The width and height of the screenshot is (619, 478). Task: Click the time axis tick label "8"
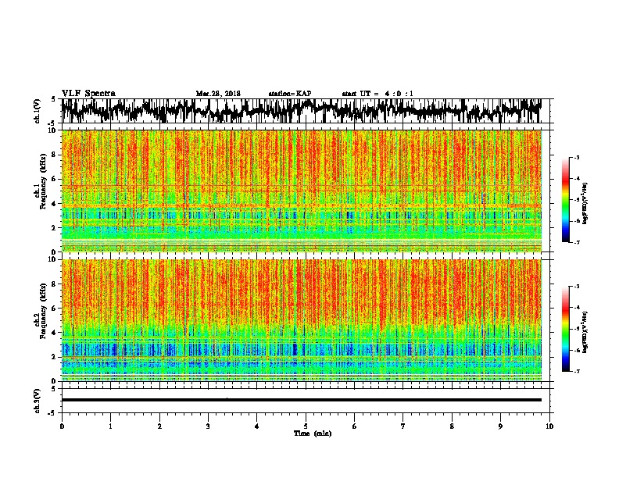coord(452,426)
